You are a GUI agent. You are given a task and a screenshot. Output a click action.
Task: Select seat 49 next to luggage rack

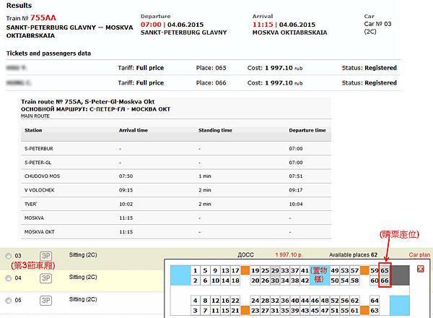(335, 270)
